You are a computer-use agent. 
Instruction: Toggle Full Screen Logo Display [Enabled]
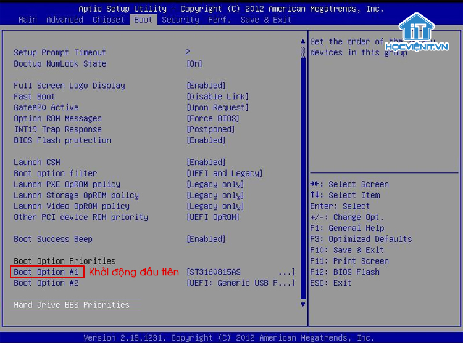click(x=206, y=86)
